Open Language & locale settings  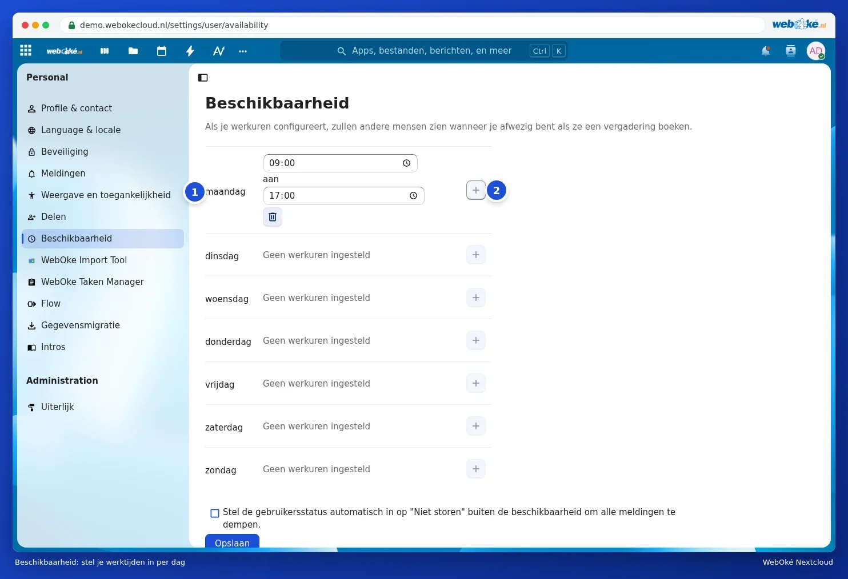pos(103,130)
